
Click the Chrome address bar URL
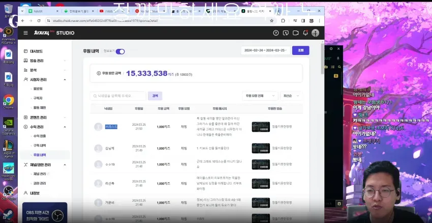click(x=105, y=21)
